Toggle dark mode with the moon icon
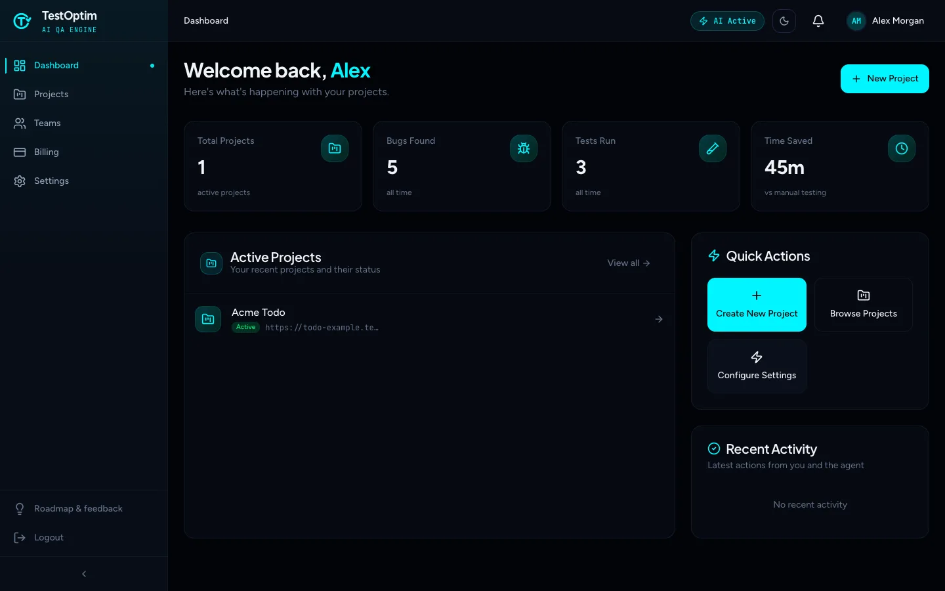The height and width of the screenshot is (591, 945). (784, 21)
